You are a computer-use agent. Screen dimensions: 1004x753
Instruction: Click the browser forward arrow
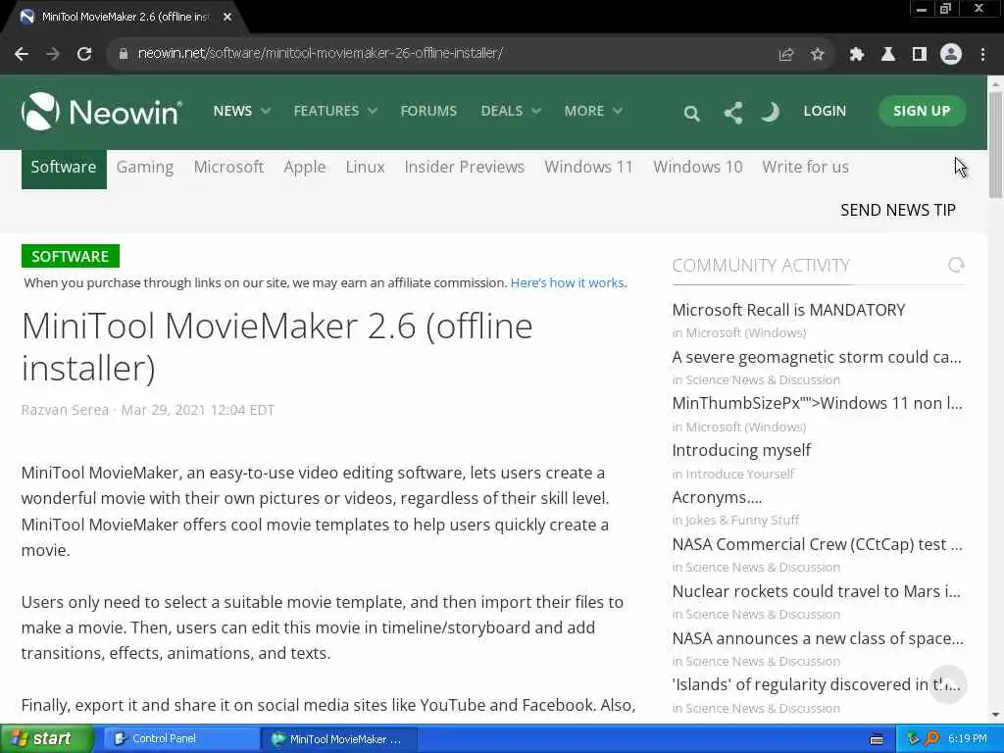53,54
